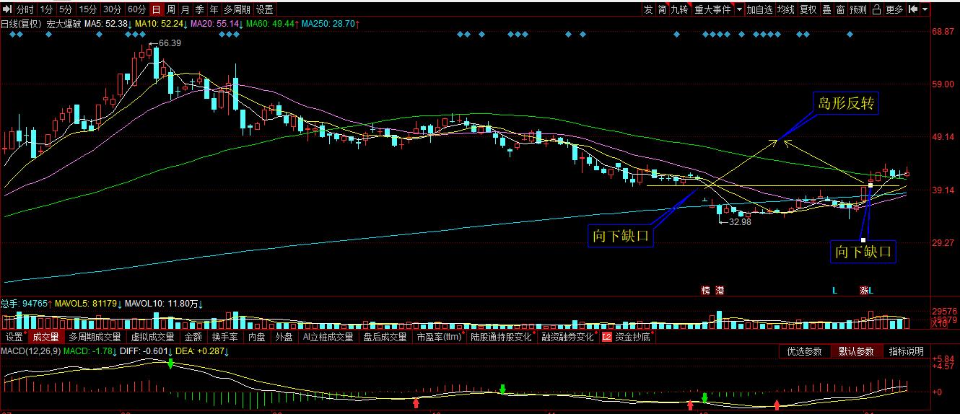Click the jump-to-start arrow icon beside 更多
Screen dimensions: 960x414
point(913,9)
